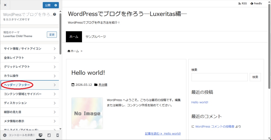The height and width of the screenshot is (140, 271).
Task: Open the help question mark icon
Action: [55, 14]
